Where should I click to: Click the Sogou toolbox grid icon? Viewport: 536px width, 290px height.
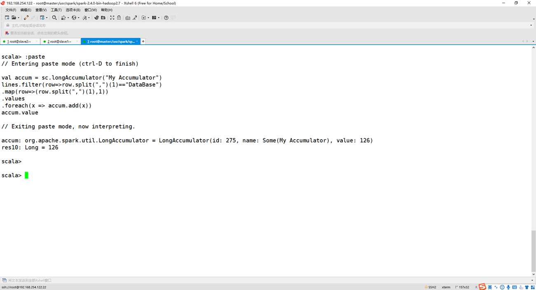click(x=533, y=287)
